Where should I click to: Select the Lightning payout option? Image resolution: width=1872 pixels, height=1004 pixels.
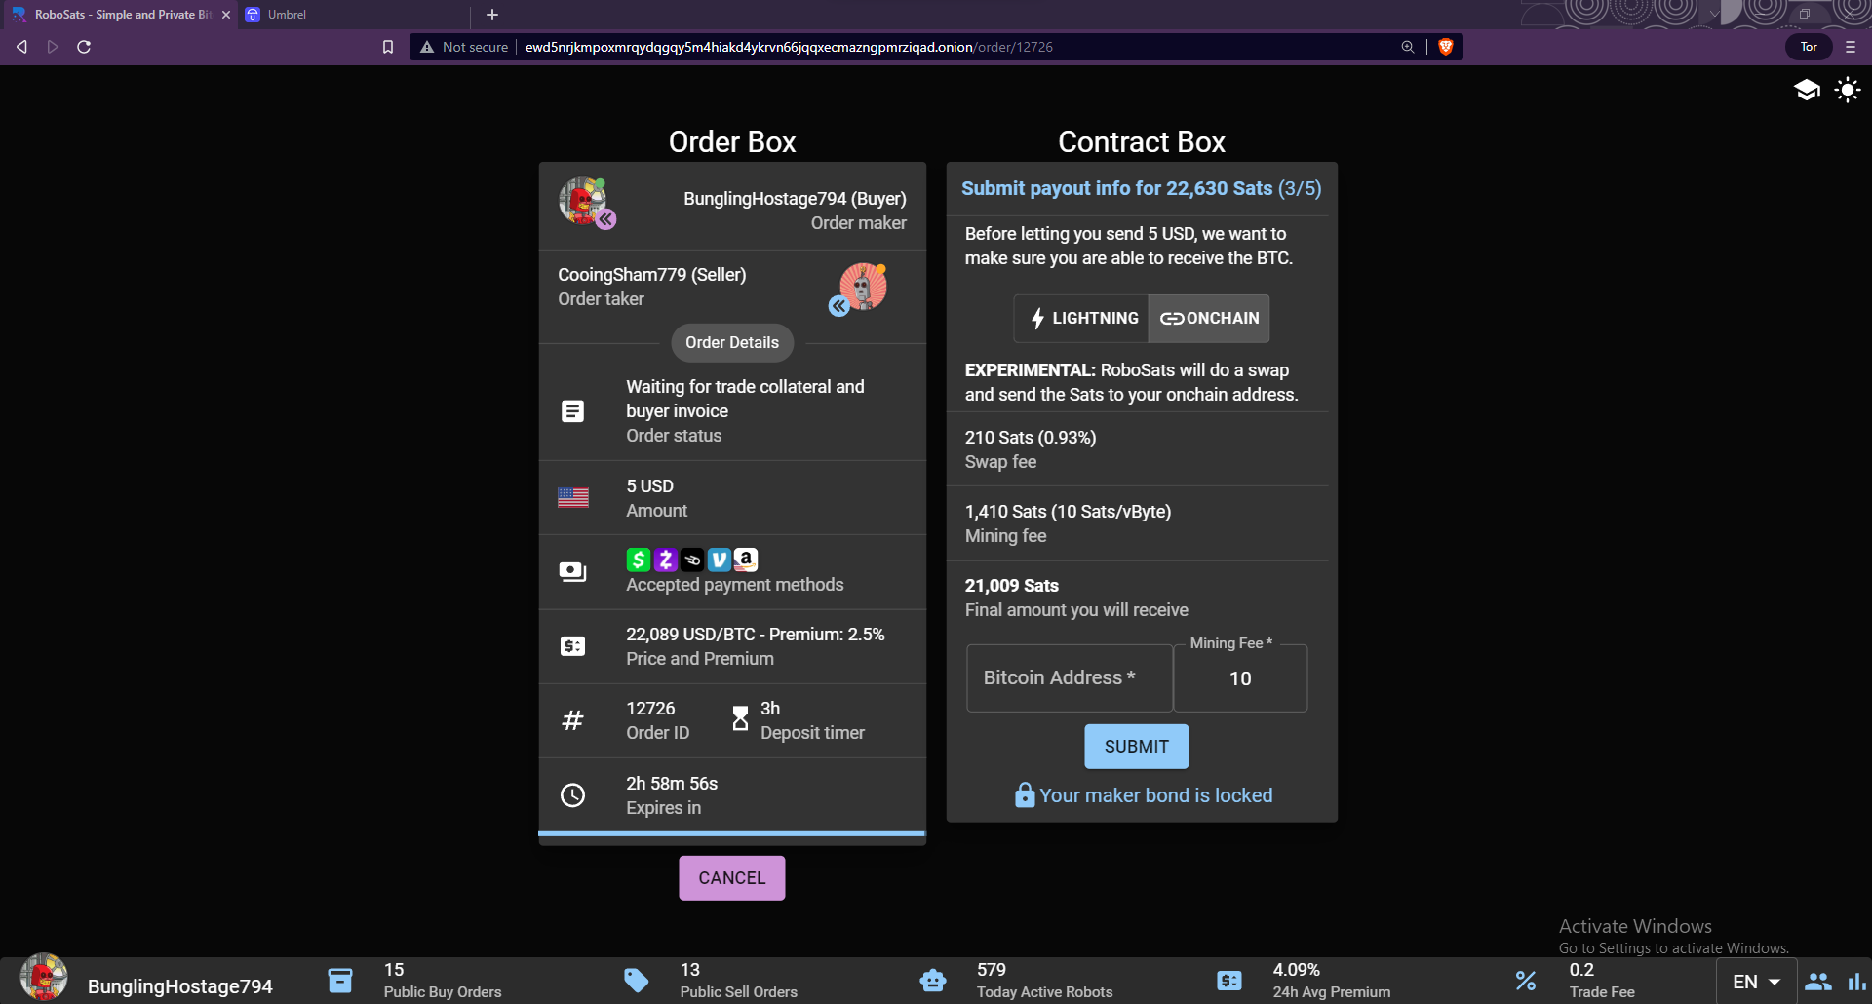[1082, 319]
